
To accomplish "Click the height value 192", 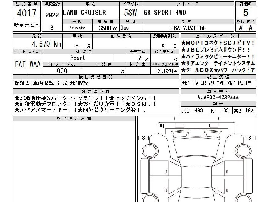I will click(x=249, y=111).
